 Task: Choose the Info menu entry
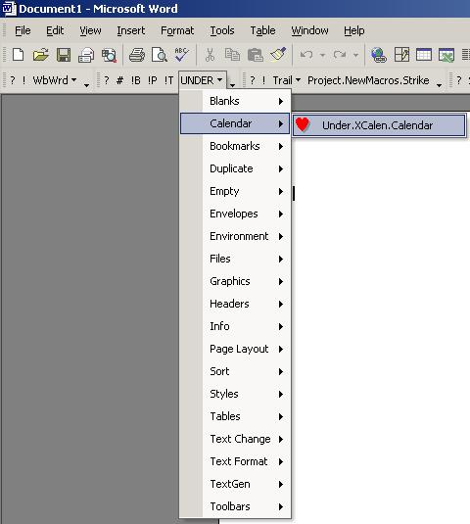(235, 326)
